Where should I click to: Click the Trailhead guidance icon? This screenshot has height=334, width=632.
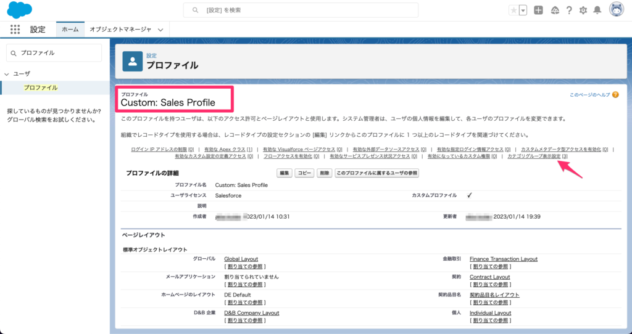pyautogui.click(x=555, y=10)
